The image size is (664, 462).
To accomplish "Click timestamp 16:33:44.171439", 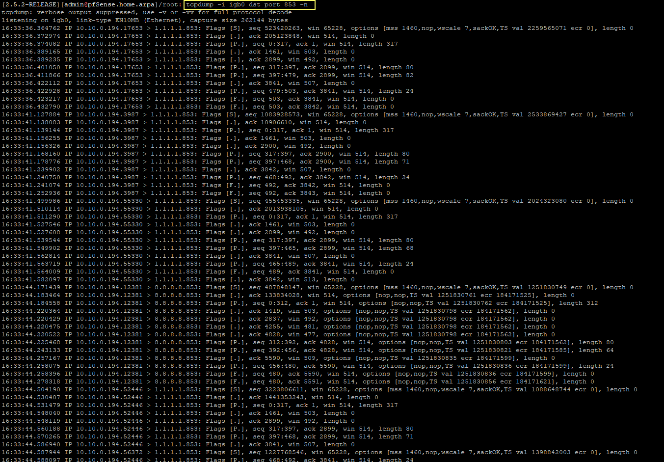I will click(31, 287).
